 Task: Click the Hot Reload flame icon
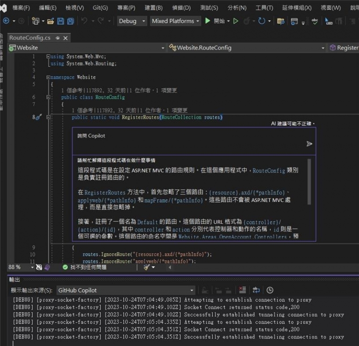coord(247,21)
